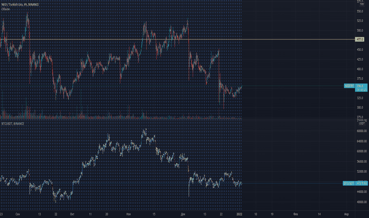Click the 325.0 price scale label

tap(360, 98)
